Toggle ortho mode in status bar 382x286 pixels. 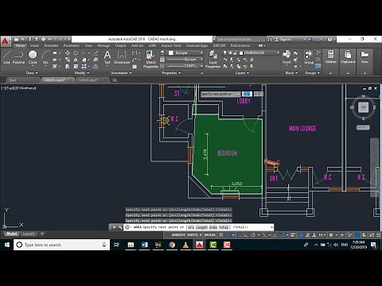click(246, 235)
